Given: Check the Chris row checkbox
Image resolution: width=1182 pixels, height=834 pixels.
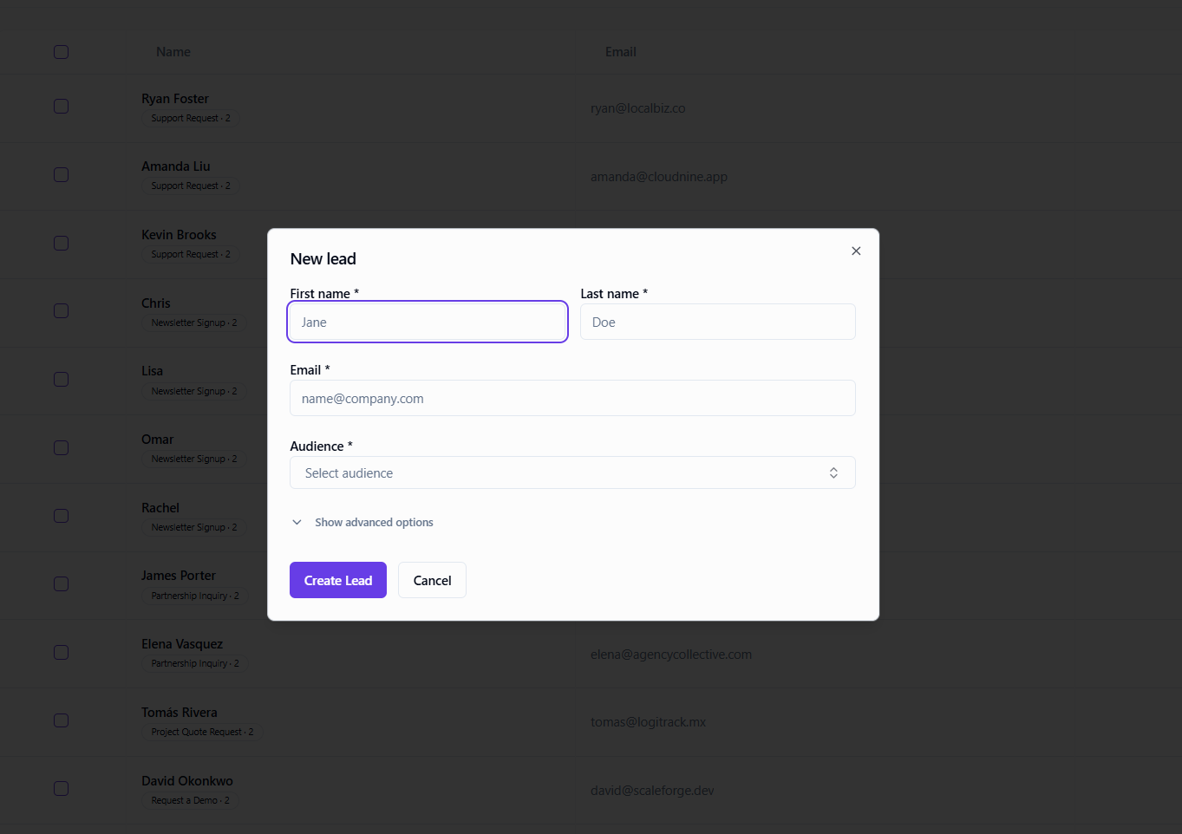Looking at the screenshot, I should 61,310.
